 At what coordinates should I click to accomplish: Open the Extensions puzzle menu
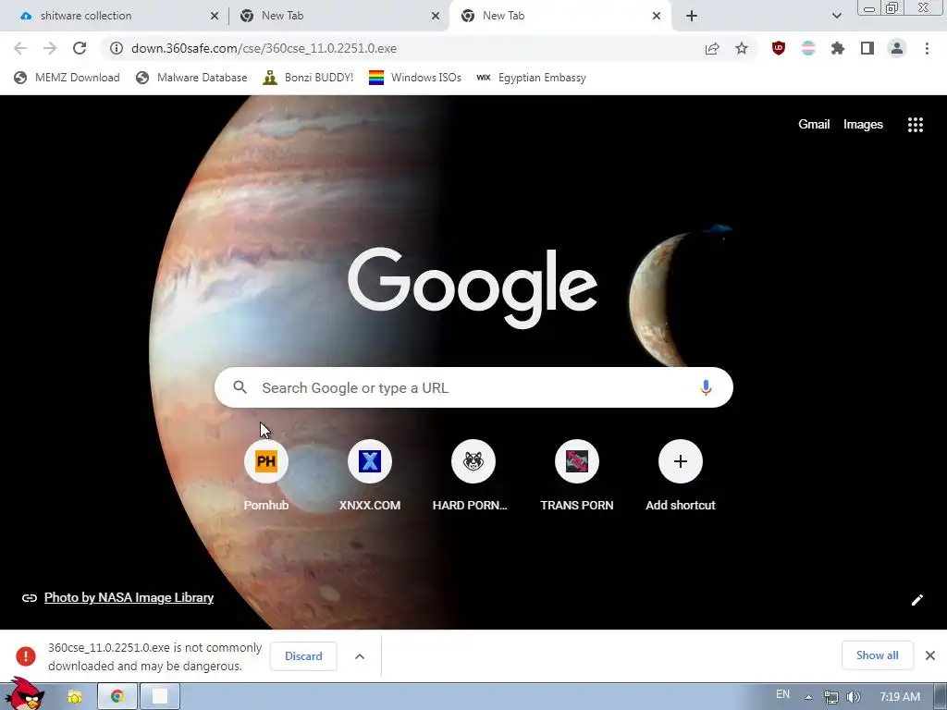click(838, 48)
